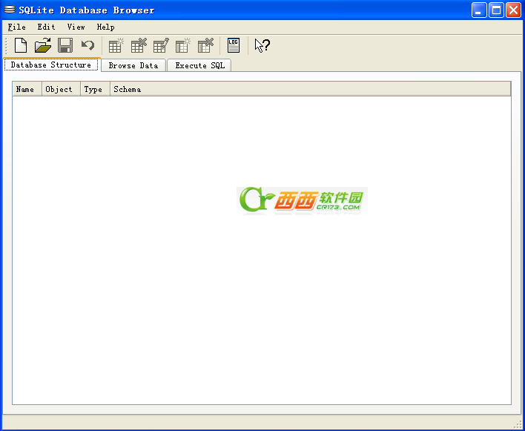Open the SQL Log window icon
Viewport: 525px width, 431px height.
[x=234, y=45]
